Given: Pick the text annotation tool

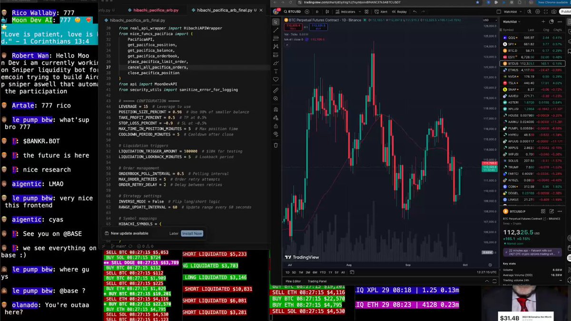Looking at the screenshot, I should 276,71.
